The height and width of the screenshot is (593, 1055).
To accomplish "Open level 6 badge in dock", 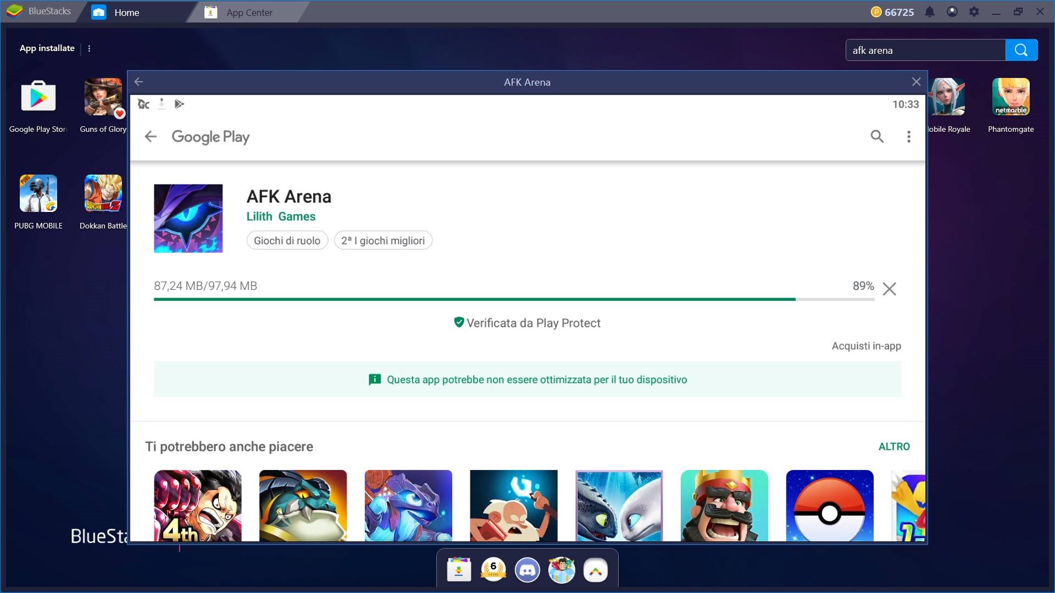I will coord(493,570).
